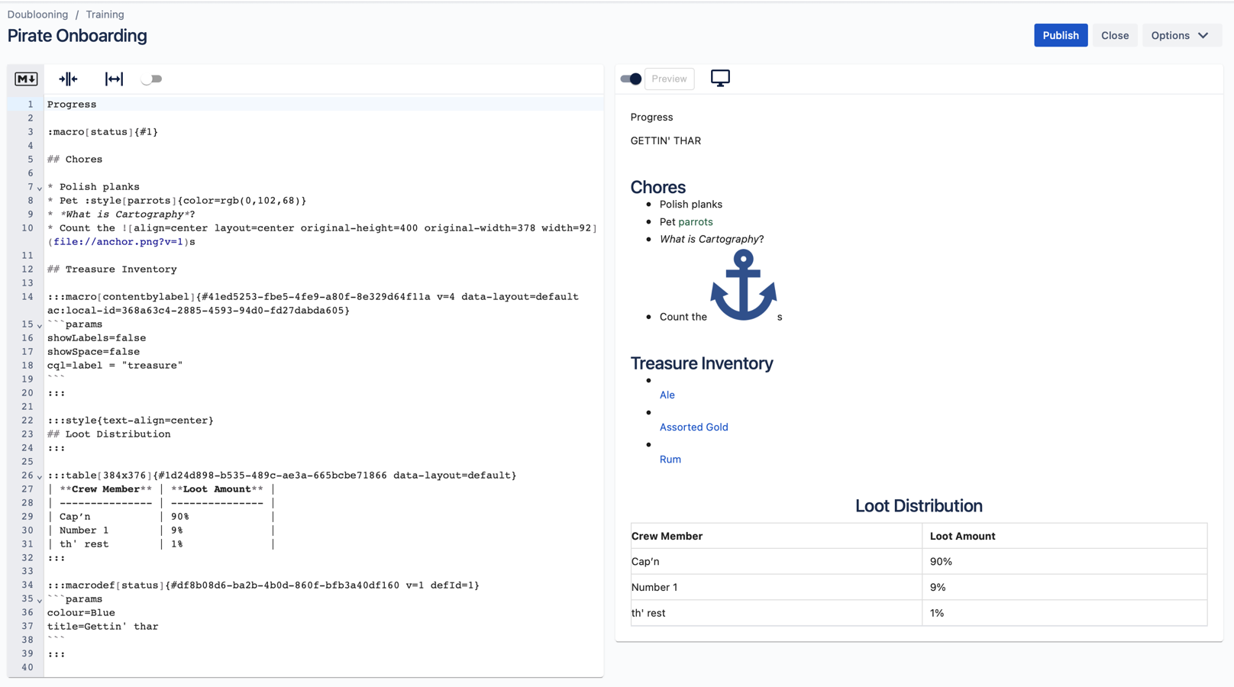Click the anchor image in preview

point(743,286)
